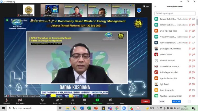Click the green Share Screen icon
The width and height of the screenshot is (198, 111).
point(97,100)
